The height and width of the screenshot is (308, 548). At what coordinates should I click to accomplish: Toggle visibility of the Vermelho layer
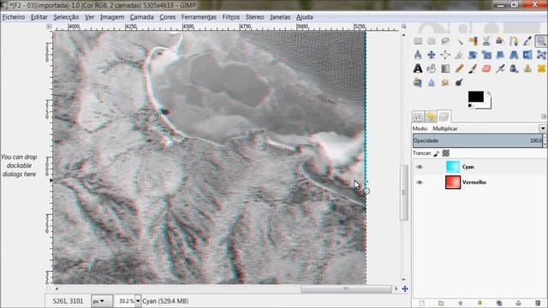click(x=419, y=182)
